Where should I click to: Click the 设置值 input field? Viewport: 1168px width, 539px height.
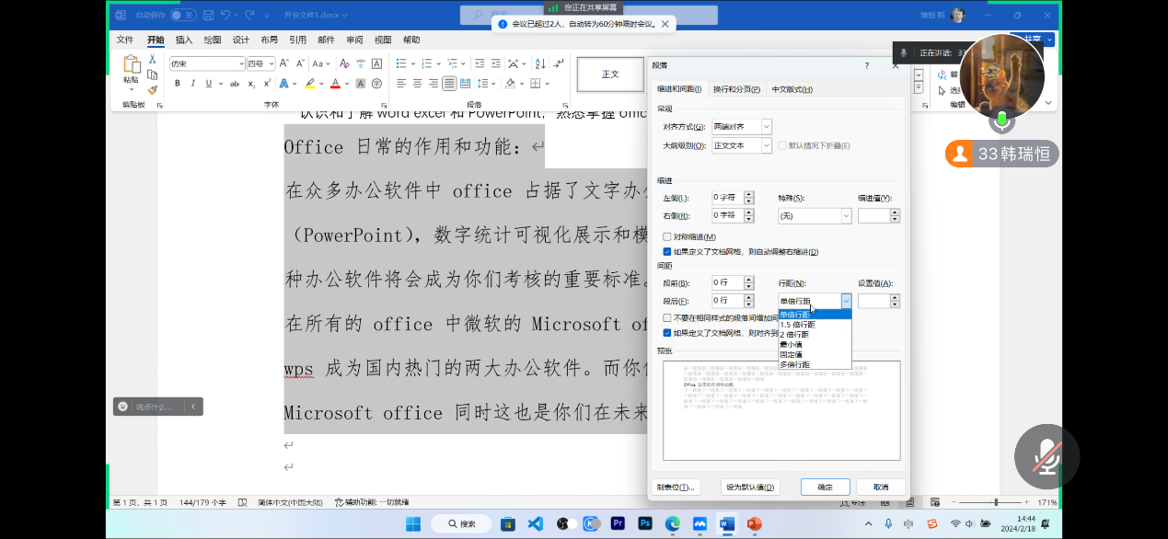pyautogui.click(x=874, y=301)
